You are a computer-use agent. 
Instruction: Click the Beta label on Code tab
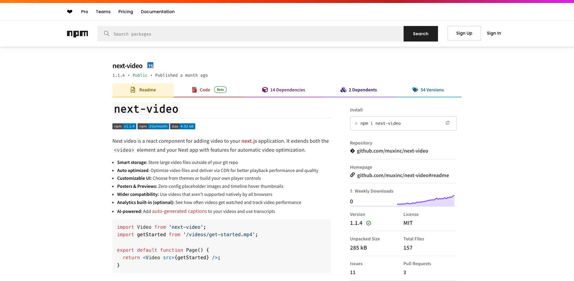[220, 90]
